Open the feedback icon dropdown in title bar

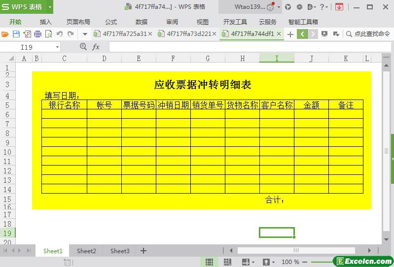(x=312, y=7)
